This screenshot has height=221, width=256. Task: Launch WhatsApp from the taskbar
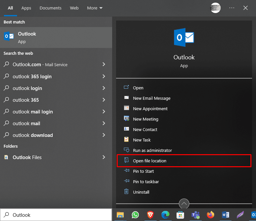(135, 215)
